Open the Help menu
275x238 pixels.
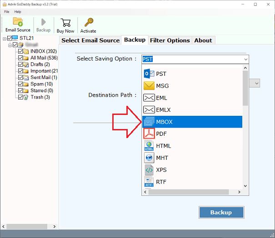tap(18, 12)
